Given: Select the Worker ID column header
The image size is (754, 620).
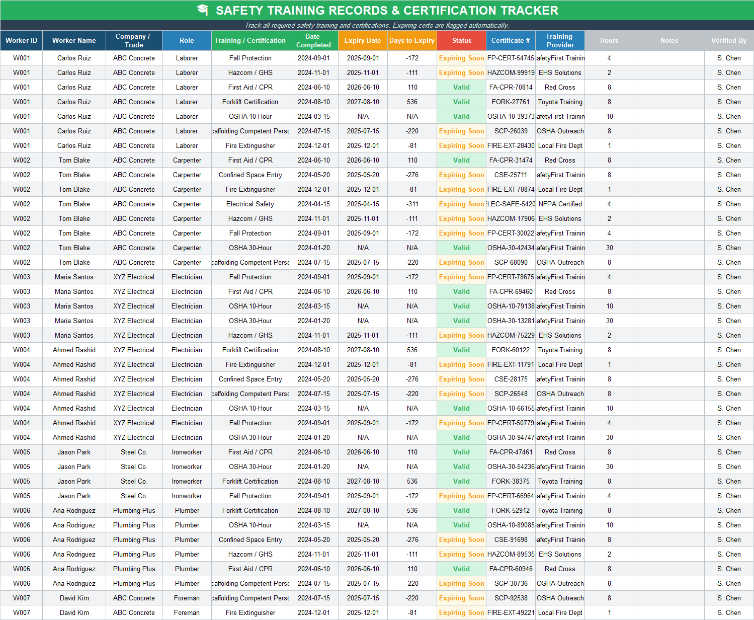Looking at the screenshot, I should click(21, 41).
